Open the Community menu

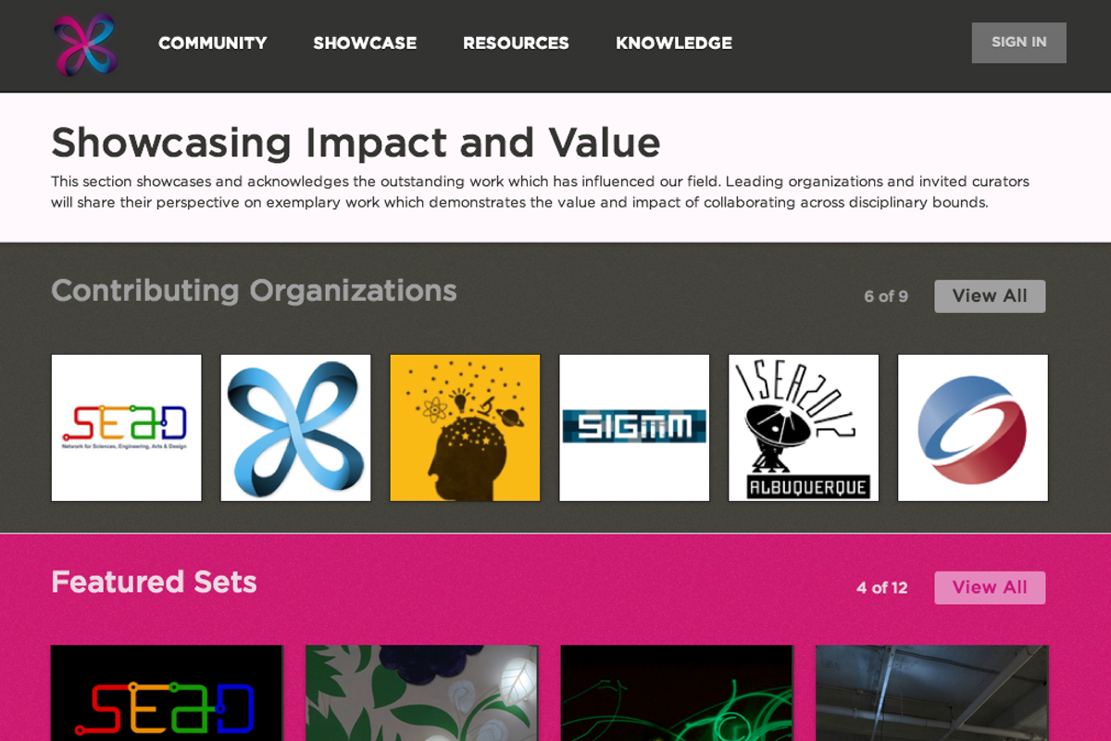212,44
